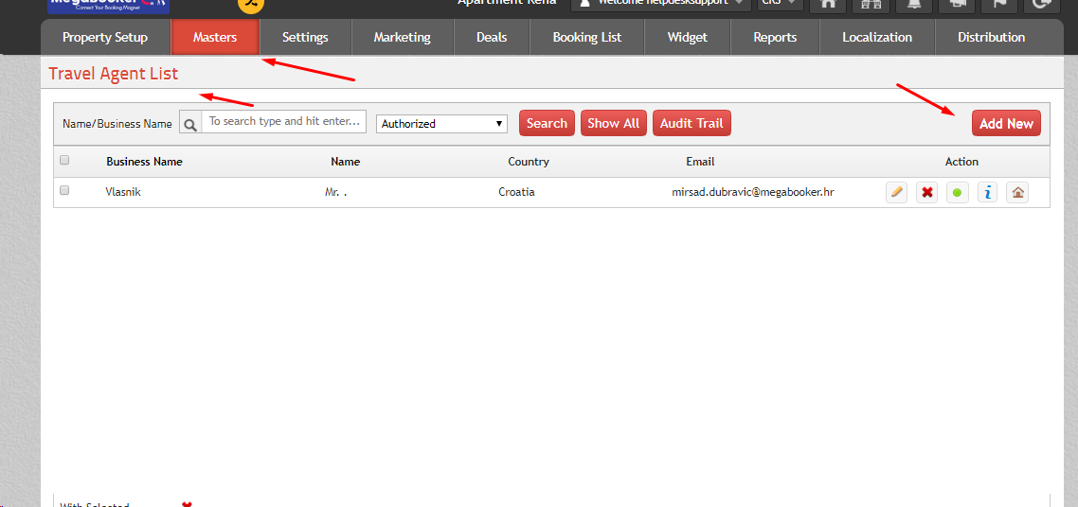Click the Country column header
Image resolution: width=1078 pixels, height=507 pixels.
tap(528, 162)
